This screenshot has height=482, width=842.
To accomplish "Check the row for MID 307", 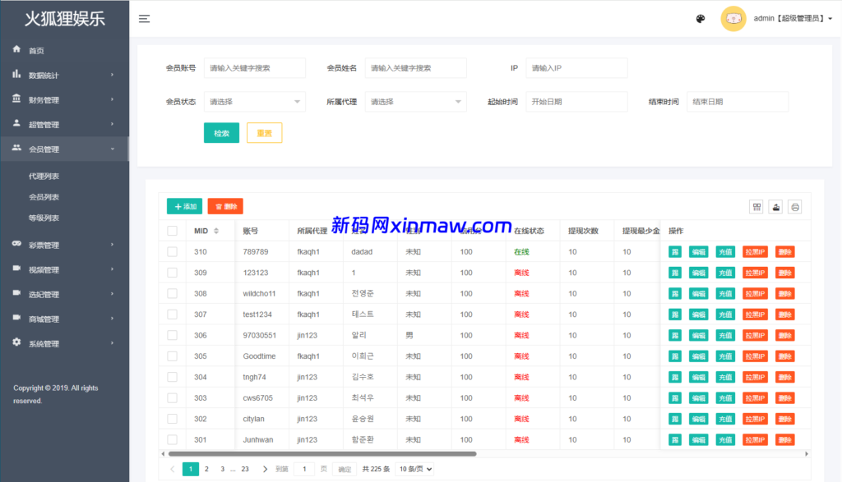I will point(173,314).
